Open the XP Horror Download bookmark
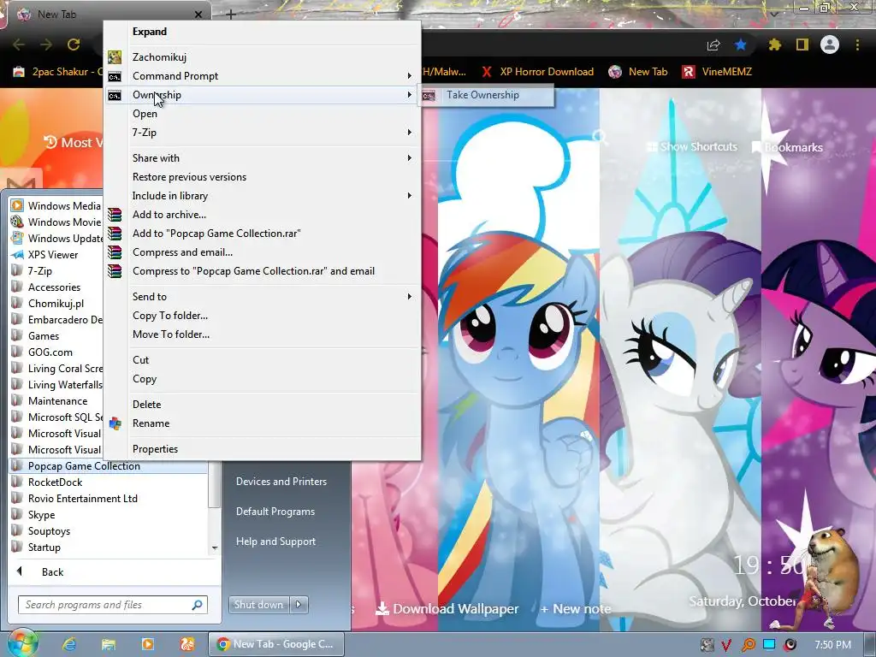This screenshot has width=876, height=657. point(537,72)
